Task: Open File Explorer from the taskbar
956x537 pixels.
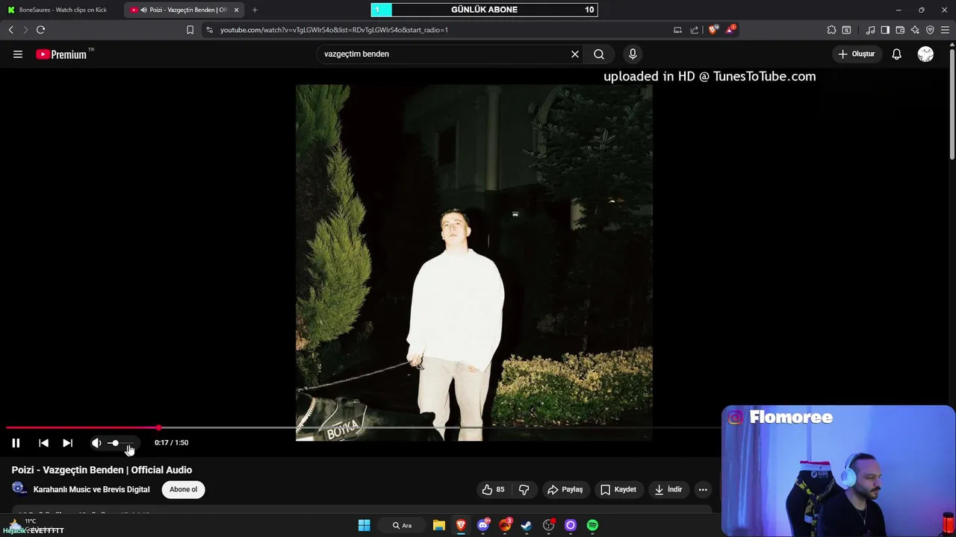Action: [439, 525]
